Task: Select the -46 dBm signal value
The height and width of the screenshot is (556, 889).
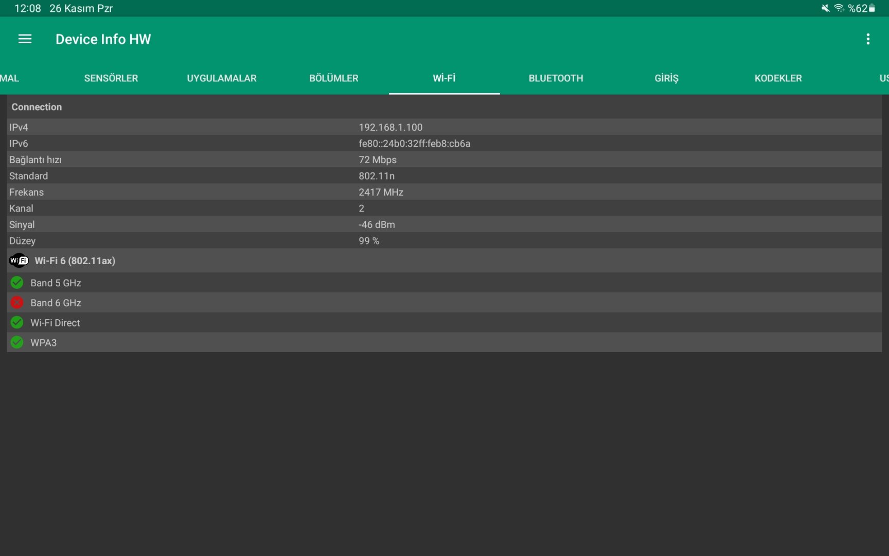Action: (377, 224)
